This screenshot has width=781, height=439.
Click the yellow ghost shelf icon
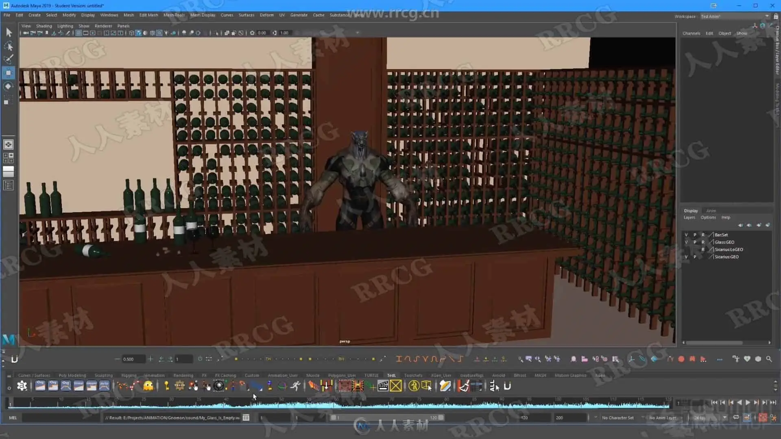point(148,386)
